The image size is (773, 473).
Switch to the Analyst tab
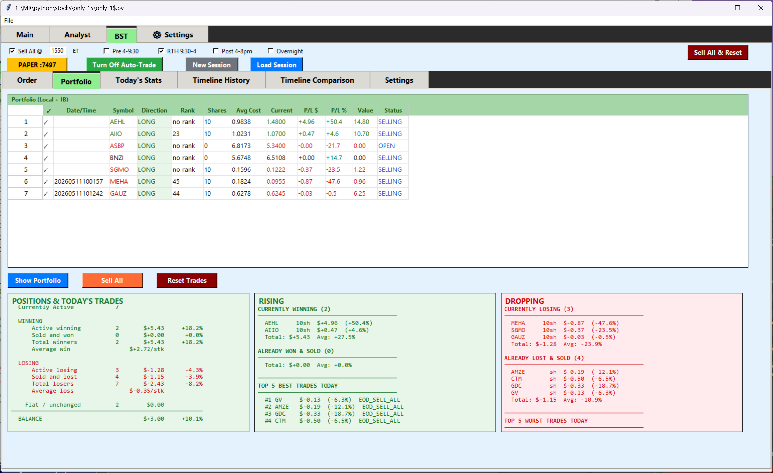click(78, 35)
